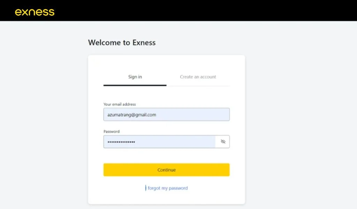This screenshot has height=209, width=357.
Task: Click white card space below forgot password link
Action: coord(166,198)
